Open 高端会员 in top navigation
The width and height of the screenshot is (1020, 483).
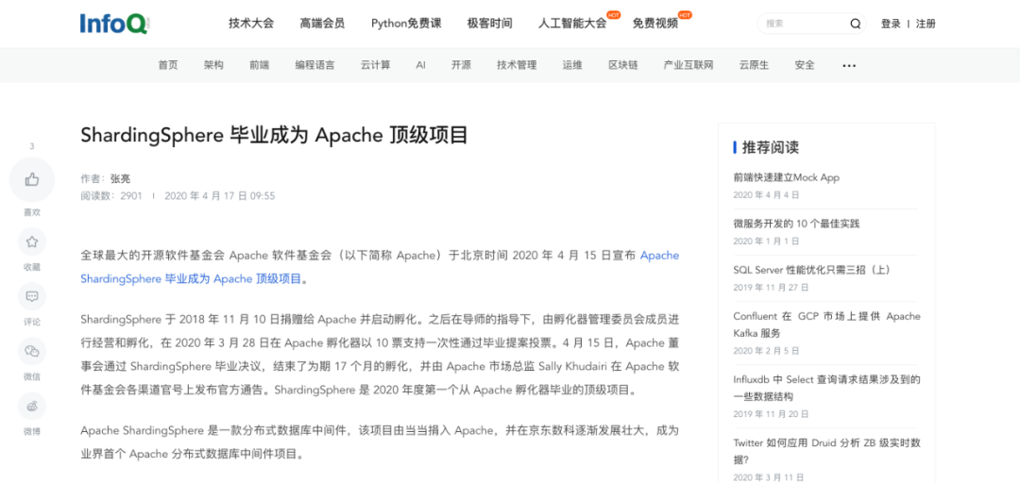click(322, 24)
